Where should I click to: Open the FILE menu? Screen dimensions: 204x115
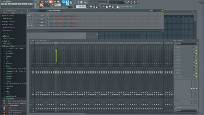pos(2,4)
